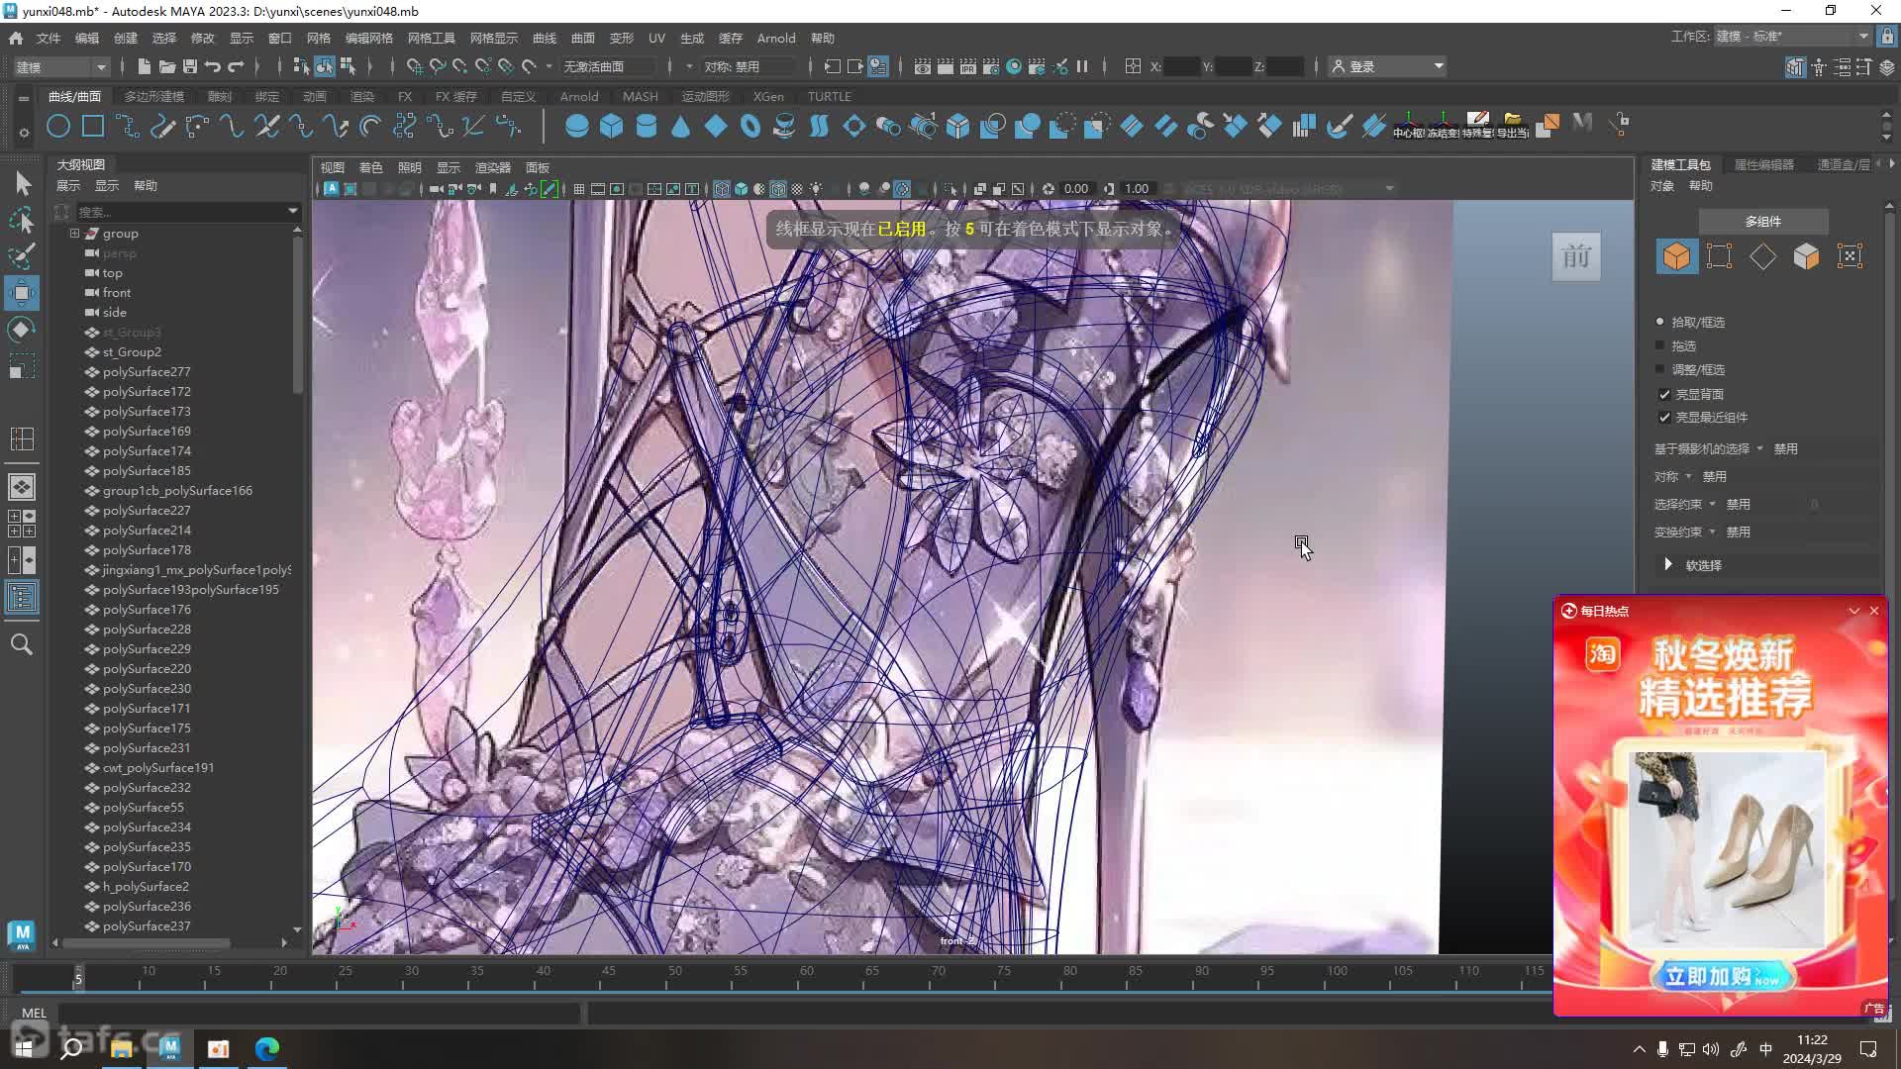Click the 多组件 button

[1763, 222]
